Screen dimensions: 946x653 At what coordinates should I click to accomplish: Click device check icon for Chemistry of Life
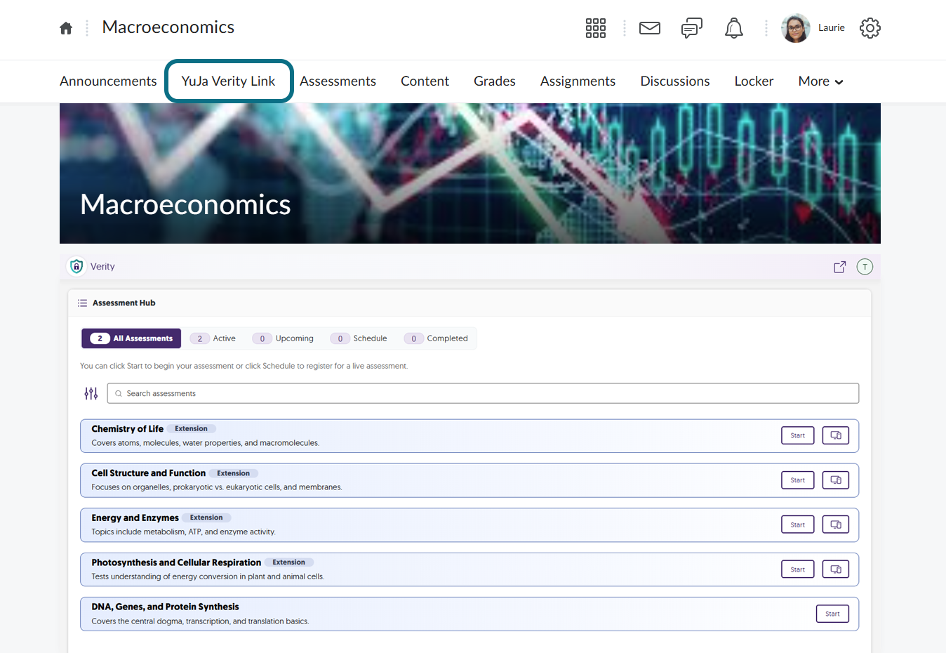[x=836, y=435]
